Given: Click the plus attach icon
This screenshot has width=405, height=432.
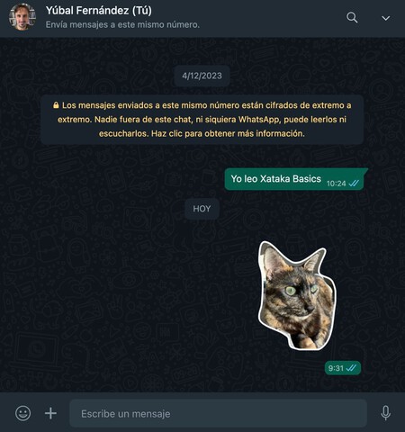Looking at the screenshot, I should (x=50, y=413).
